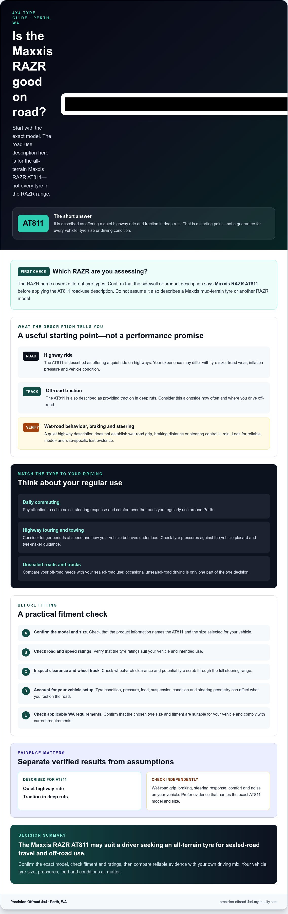This screenshot has width=288, height=914.
Task: Click the Decision Summary banner
Action: [x=144, y=854]
